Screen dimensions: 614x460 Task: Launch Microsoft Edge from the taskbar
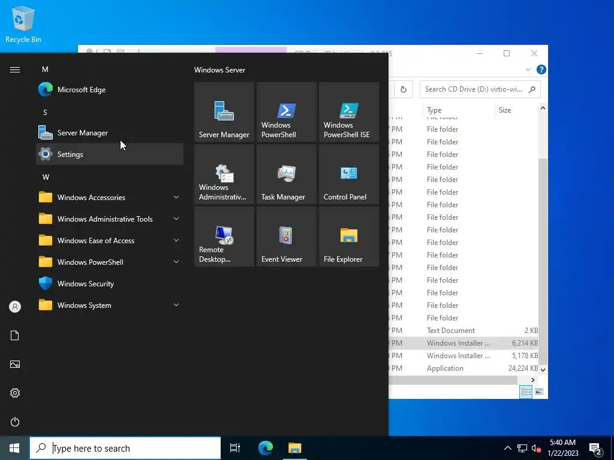(x=266, y=448)
